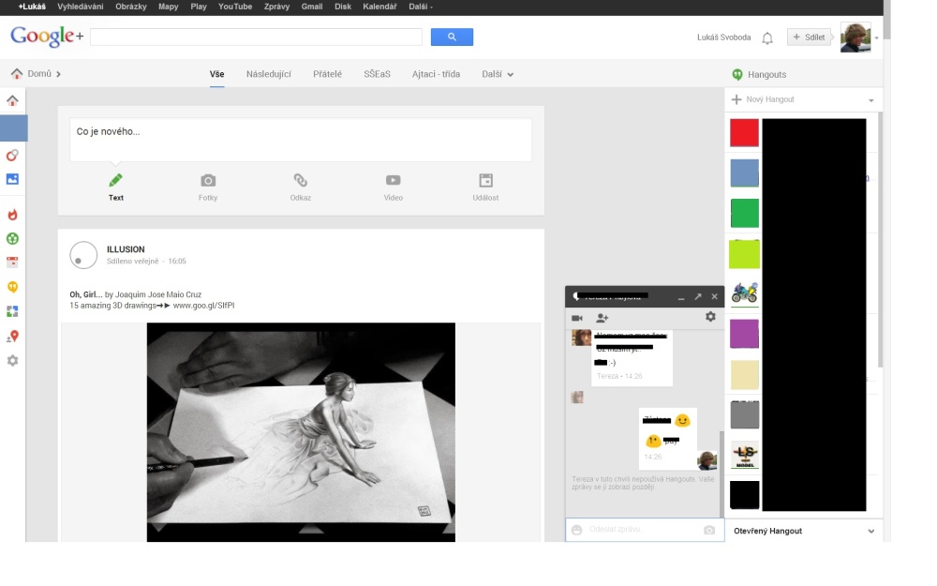Open Obrázky from the top bar
The width and height of the screenshot is (937, 586).
coord(131,7)
